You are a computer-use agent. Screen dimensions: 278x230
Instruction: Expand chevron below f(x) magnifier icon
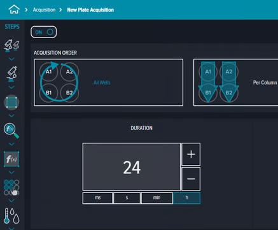[11, 144]
